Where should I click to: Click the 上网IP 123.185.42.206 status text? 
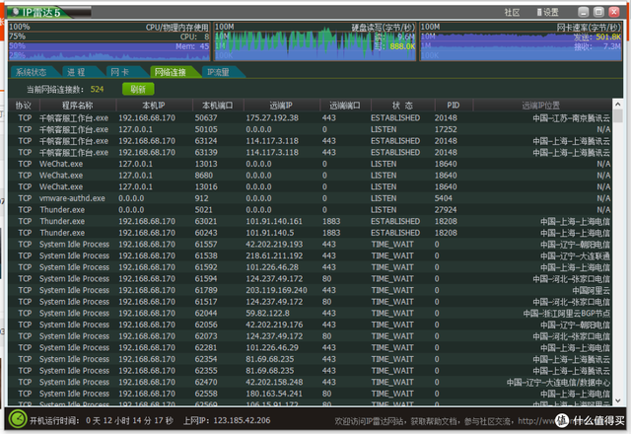[227, 421]
